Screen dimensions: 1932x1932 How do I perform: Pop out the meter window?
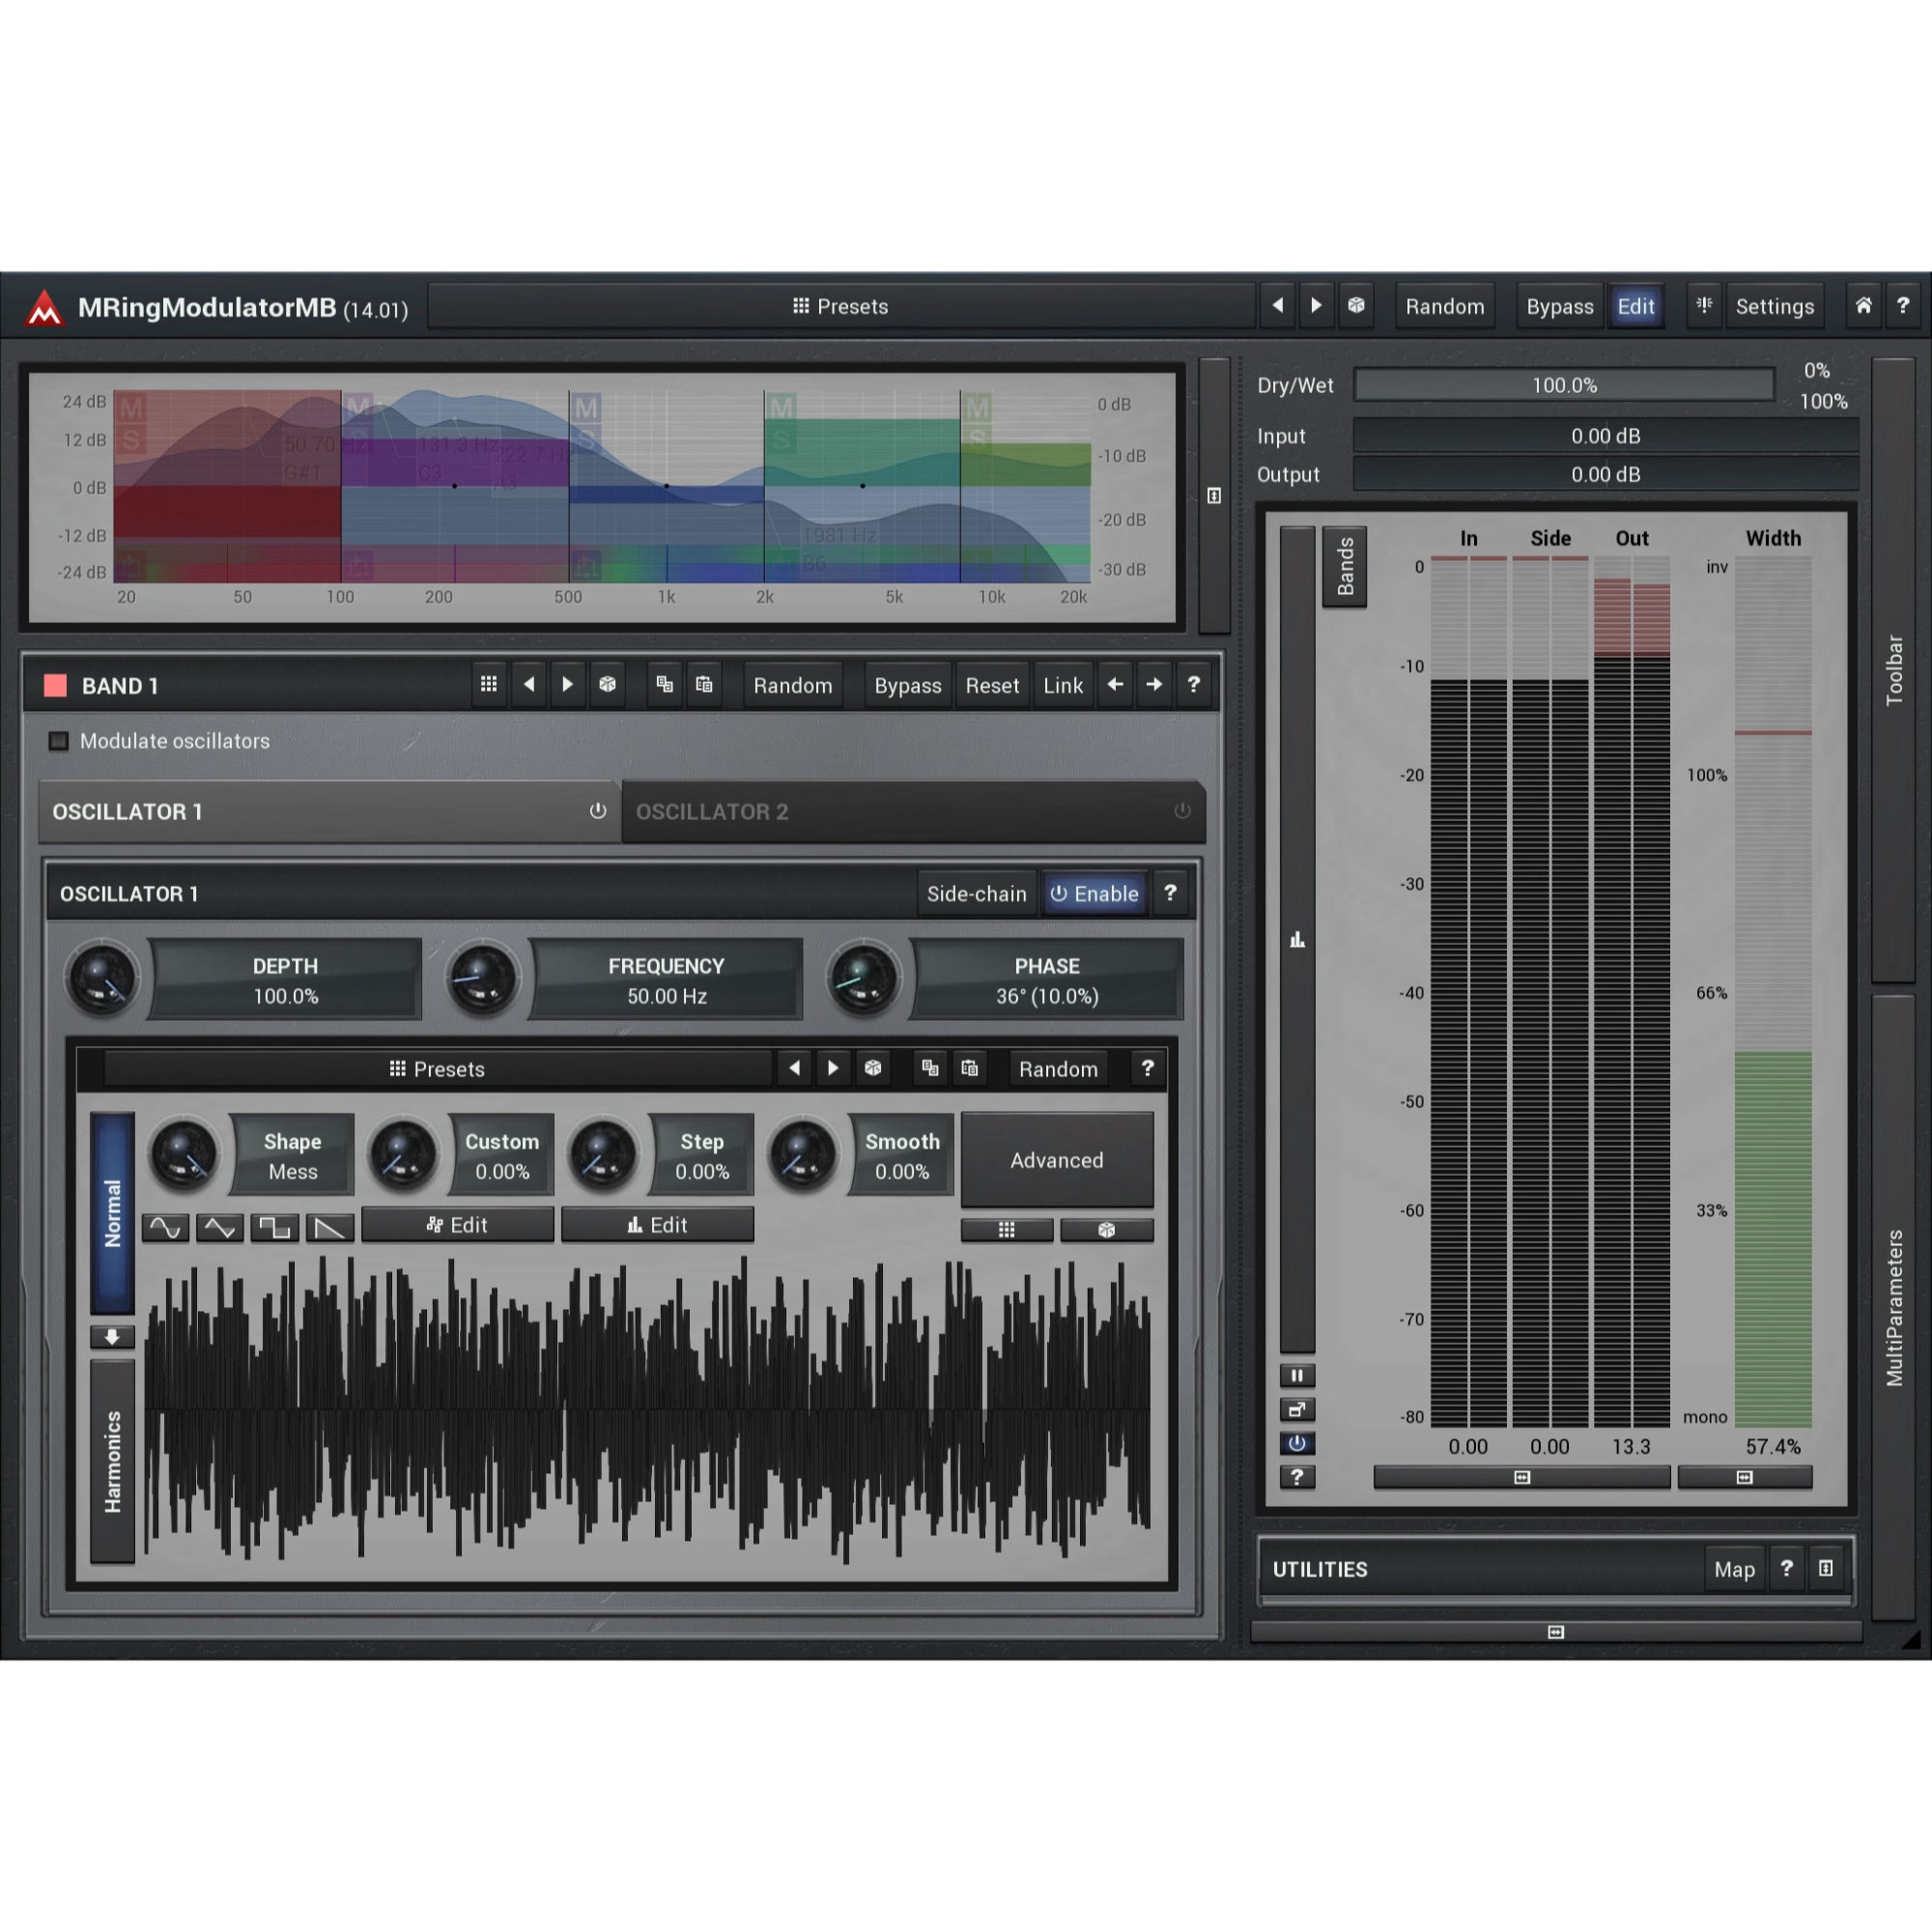[x=1297, y=1410]
